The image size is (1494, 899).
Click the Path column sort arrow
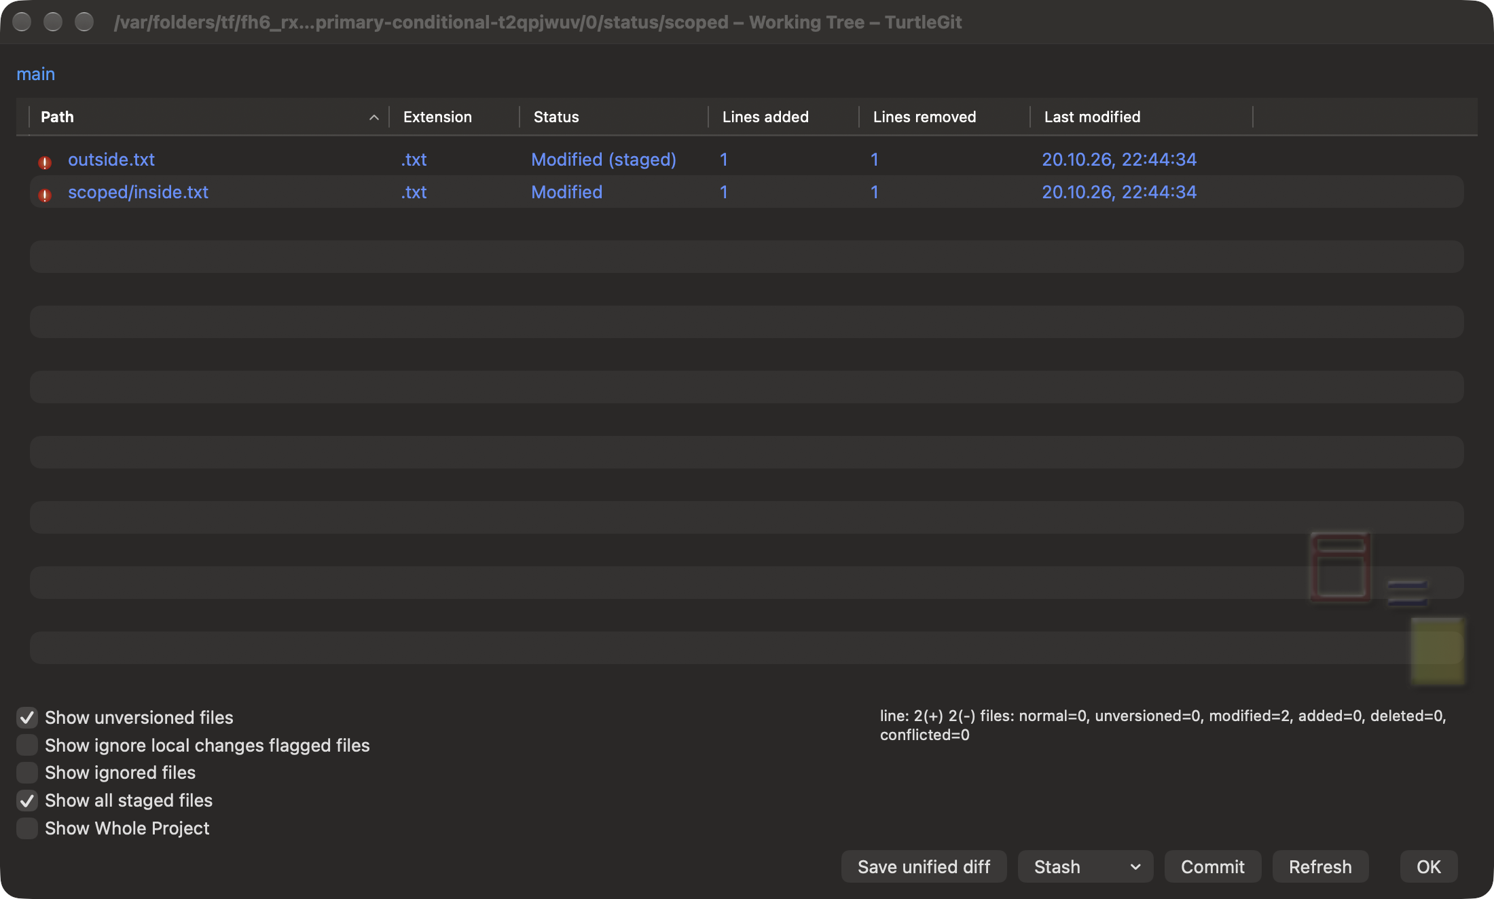(x=373, y=117)
